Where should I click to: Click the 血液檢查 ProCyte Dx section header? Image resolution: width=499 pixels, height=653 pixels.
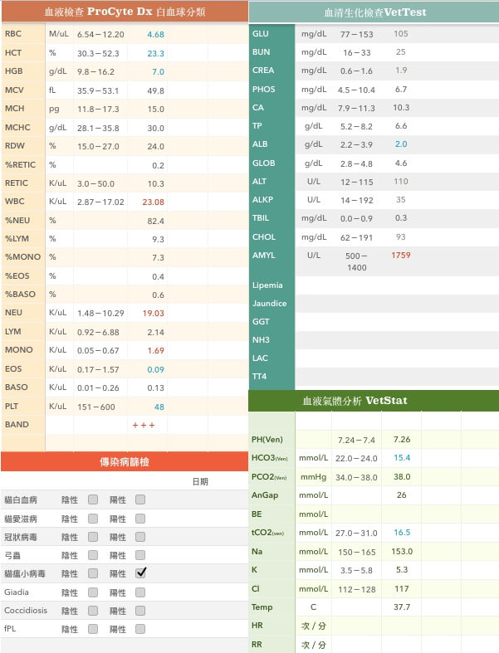tap(124, 12)
